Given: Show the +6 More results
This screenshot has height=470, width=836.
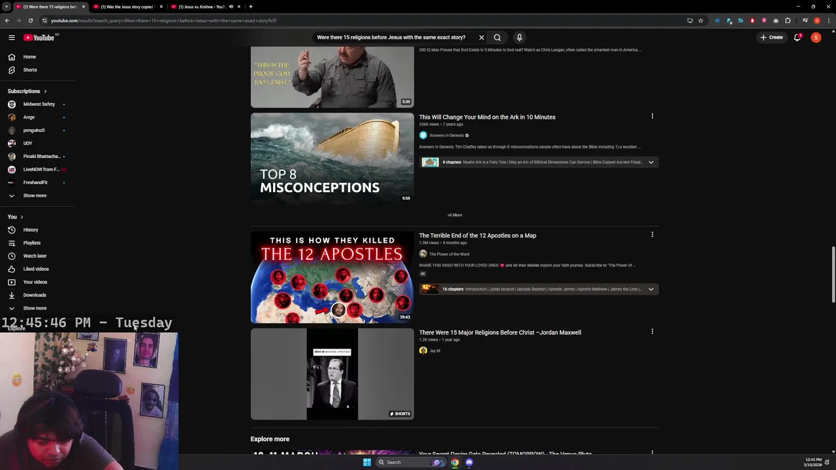Looking at the screenshot, I should pyautogui.click(x=455, y=215).
